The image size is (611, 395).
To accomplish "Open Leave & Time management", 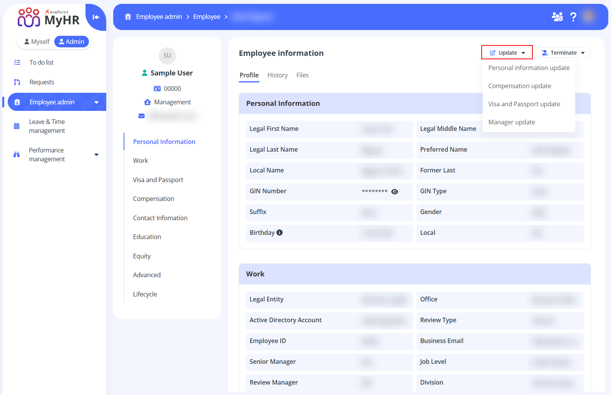I will point(47,126).
